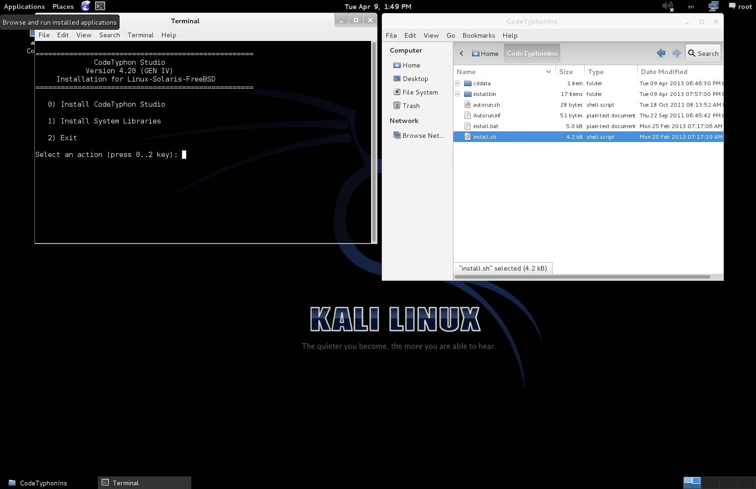This screenshot has height=489, width=756.
Task: Open Terminal's View menu
Action: [84, 35]
